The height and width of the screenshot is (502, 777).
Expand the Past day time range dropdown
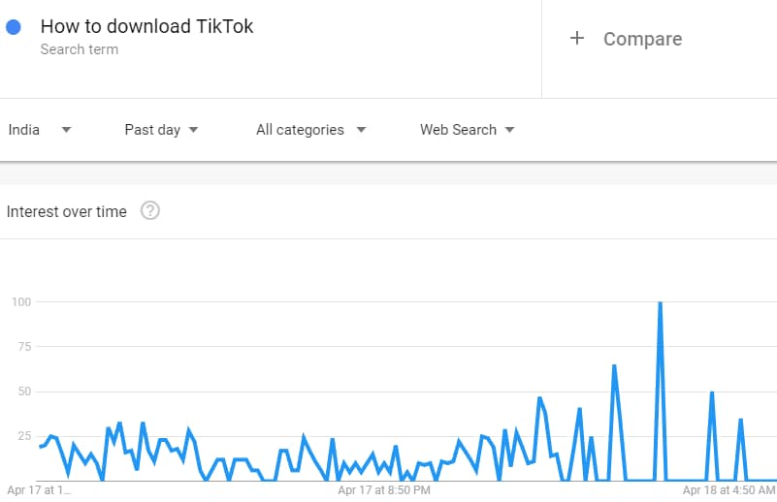pyautogui.click(x=193, y=130)
